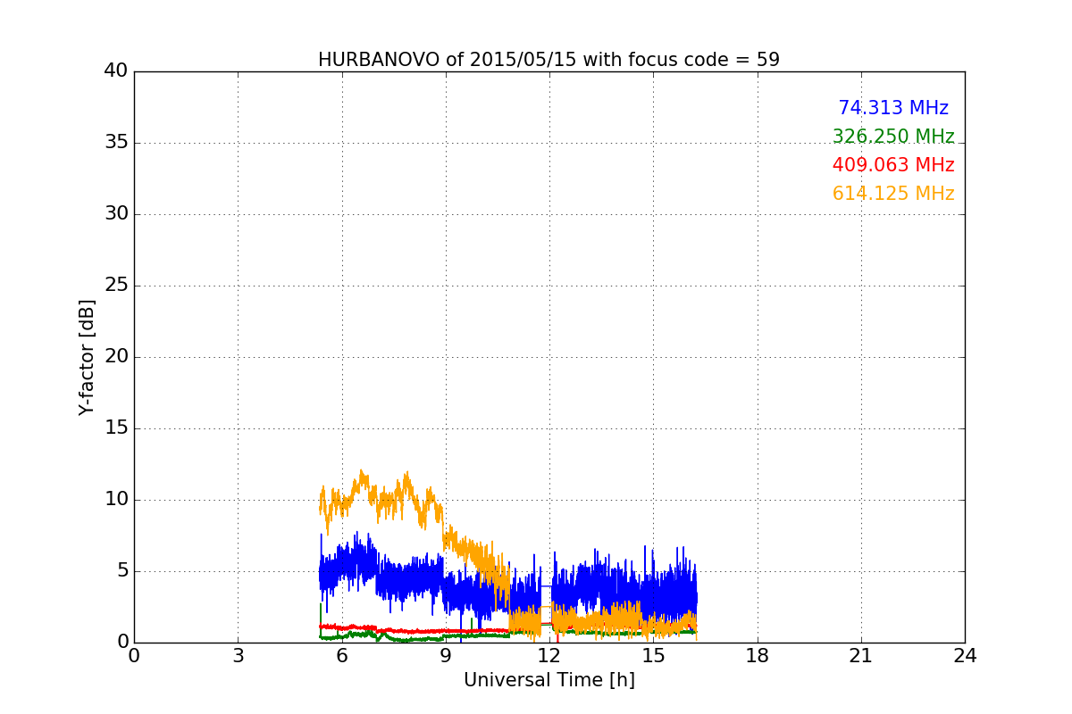Select the 326.250 MHz legend label
The image size is (1072, 714).
(x=893, y=137)
